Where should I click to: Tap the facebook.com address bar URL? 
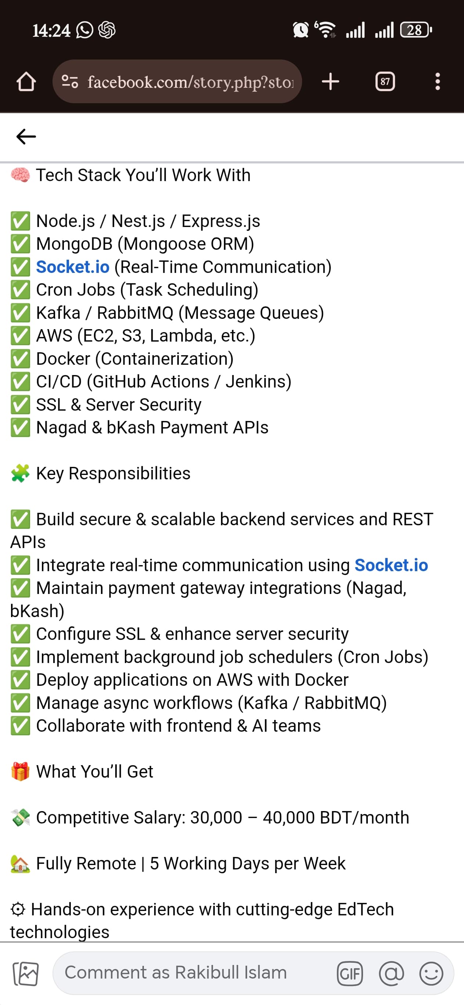pyautogui.click(x=190, y=82)
